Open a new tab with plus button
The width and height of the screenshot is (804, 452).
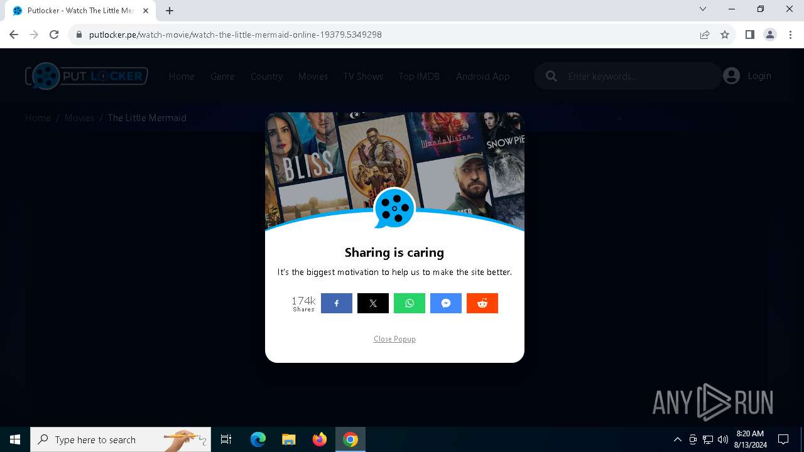pyautogui.click(x=170, y=11)
